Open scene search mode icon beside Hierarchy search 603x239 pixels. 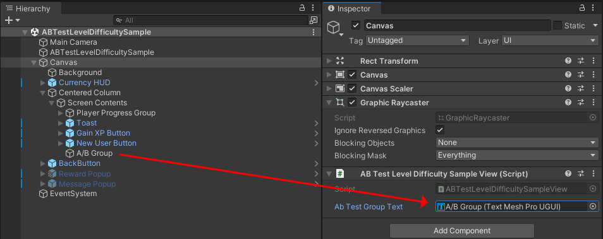click(x=314, y=20)
